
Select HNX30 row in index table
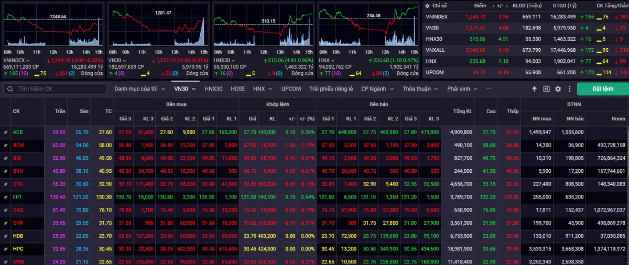point(526,39)
